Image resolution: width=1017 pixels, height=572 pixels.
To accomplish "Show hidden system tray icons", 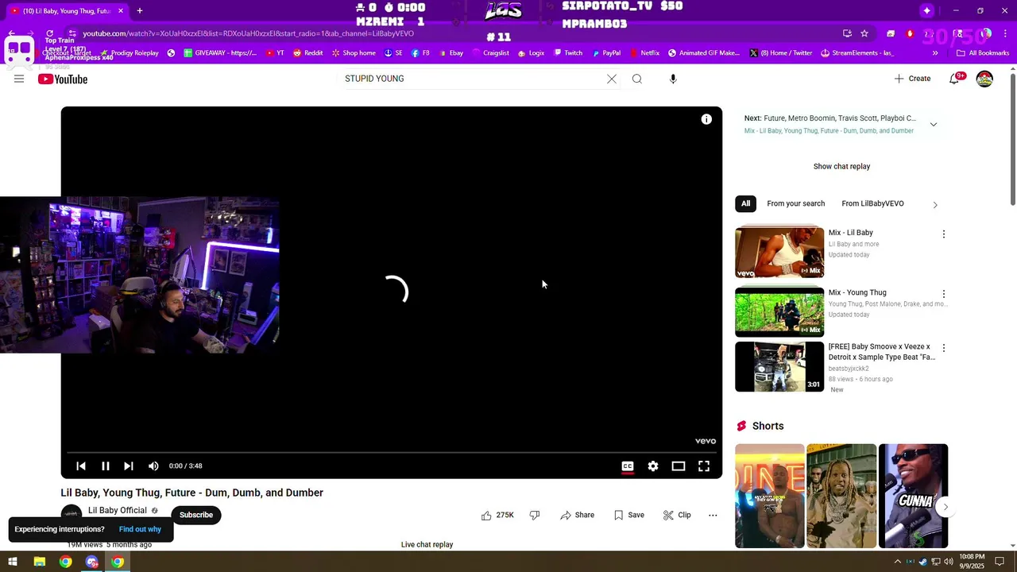I will coord(898,562).
